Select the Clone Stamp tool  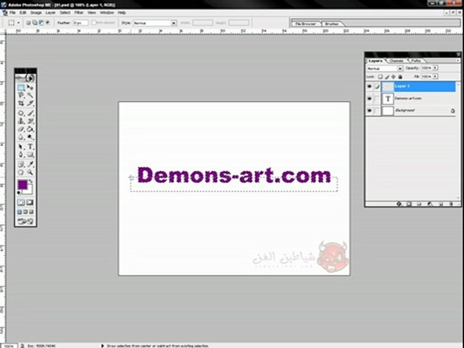tap(21, 121)
